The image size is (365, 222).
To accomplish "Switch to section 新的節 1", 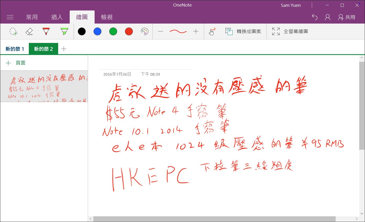I will pyautogui.click(x=15, y=49).
